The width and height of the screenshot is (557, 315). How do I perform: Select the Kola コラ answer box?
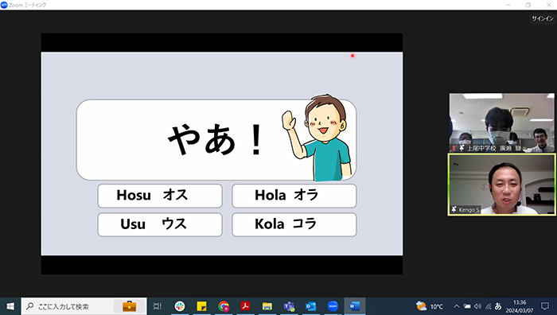(294, 224)
